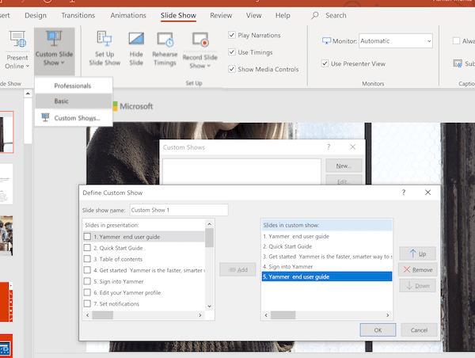Toggle Use Presenter View checkbox

pos(325,63)
